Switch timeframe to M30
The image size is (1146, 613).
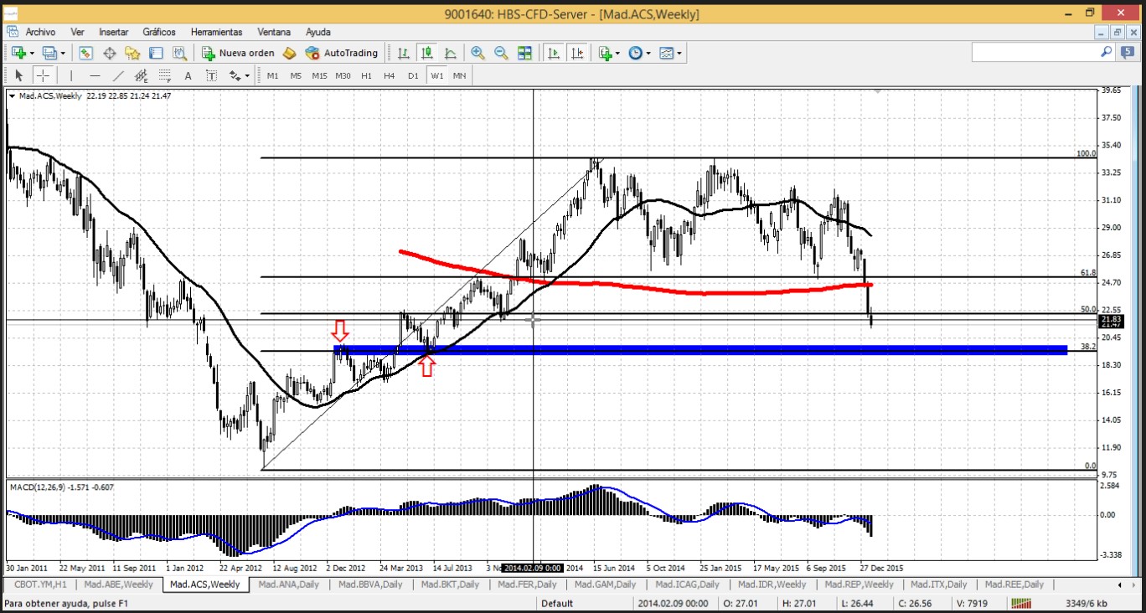click(343, 75)
